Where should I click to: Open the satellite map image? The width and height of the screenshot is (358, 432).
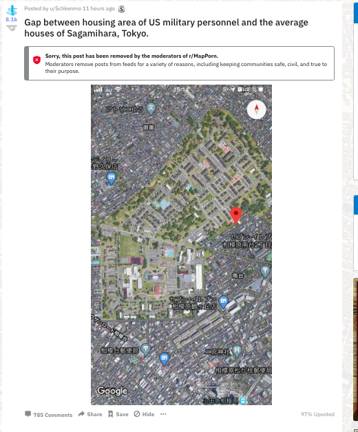coord(181,245)
